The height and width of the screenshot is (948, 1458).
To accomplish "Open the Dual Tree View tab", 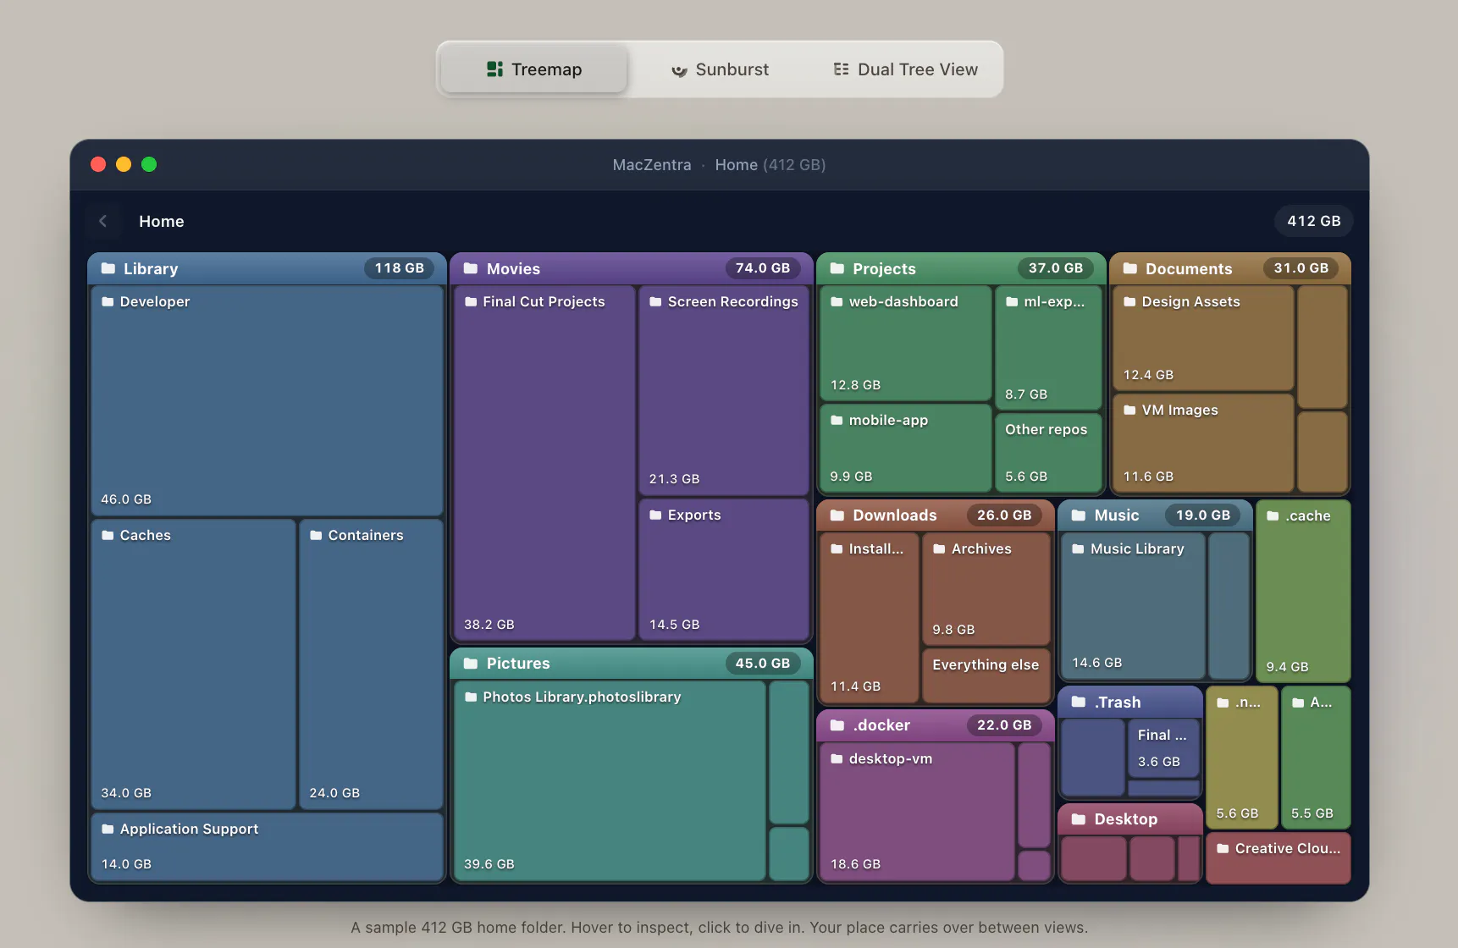I will tap(905, 69).
